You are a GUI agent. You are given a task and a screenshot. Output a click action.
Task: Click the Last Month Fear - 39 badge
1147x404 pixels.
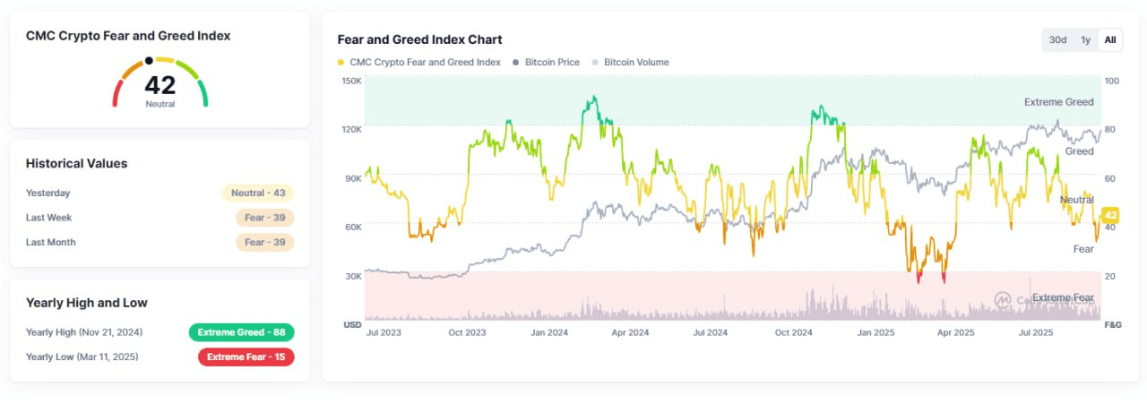265,242
